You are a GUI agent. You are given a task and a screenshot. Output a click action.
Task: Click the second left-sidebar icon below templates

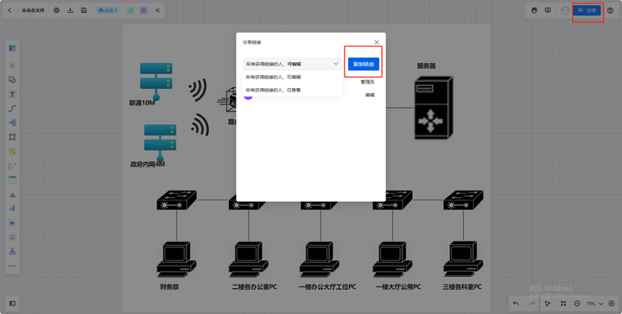coord(12,66)
